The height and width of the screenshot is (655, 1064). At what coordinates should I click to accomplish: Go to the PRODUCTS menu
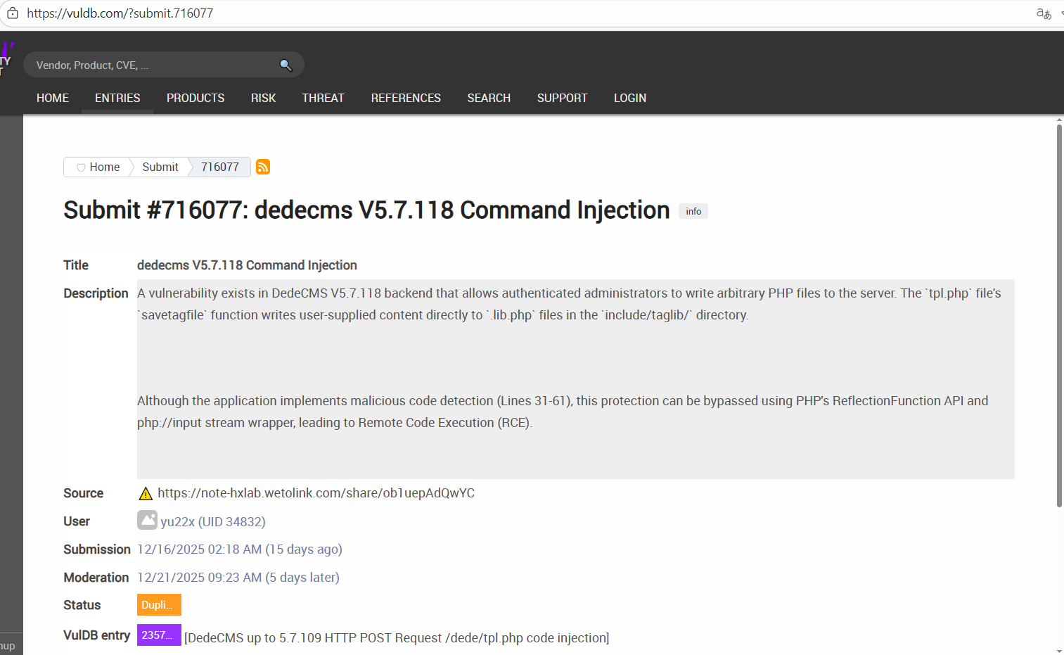click(196, 98)
